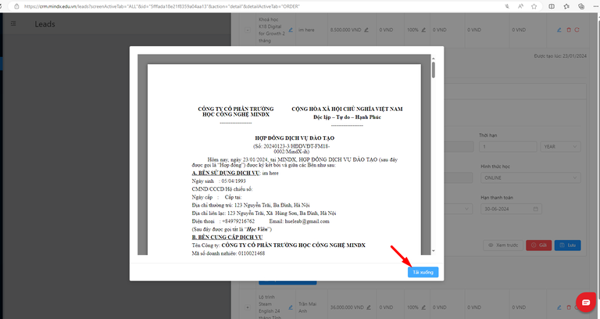The height and width of the screenshot is (319, 600).
Task: Click the browser address bar URL
Action: [162, 6]
